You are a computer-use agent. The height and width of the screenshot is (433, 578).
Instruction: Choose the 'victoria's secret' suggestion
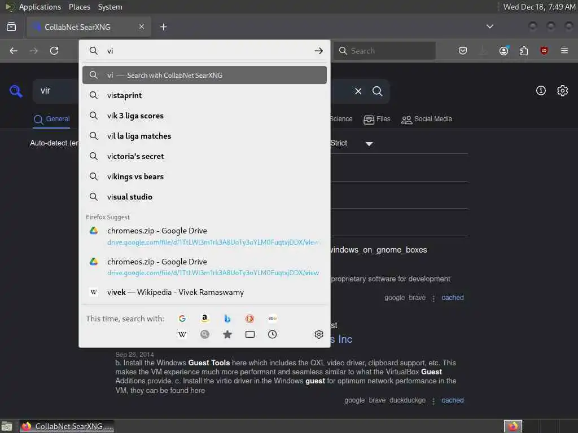[x=204, y=156]
